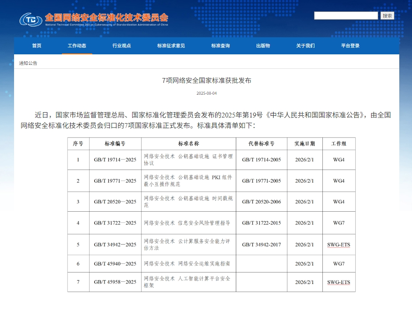Image resolution: width=412 pixels, height=309 pixels.
Task: Click the 标准名称 column header
Action: point(188,144)
